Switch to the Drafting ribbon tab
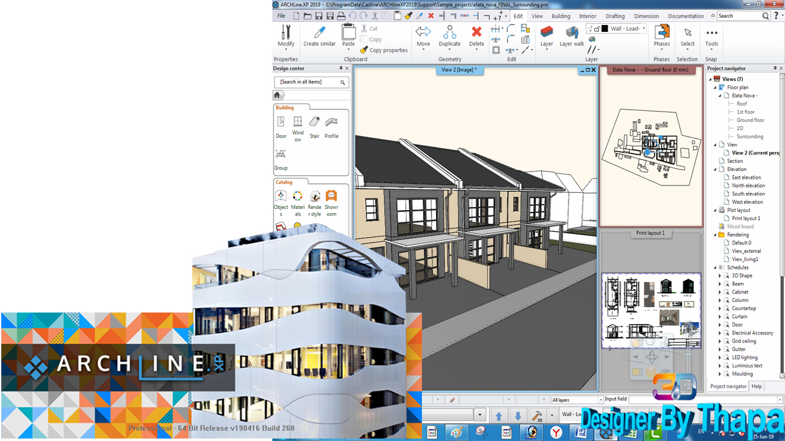This screenshot has height=441, width=785. pos(615,16)
